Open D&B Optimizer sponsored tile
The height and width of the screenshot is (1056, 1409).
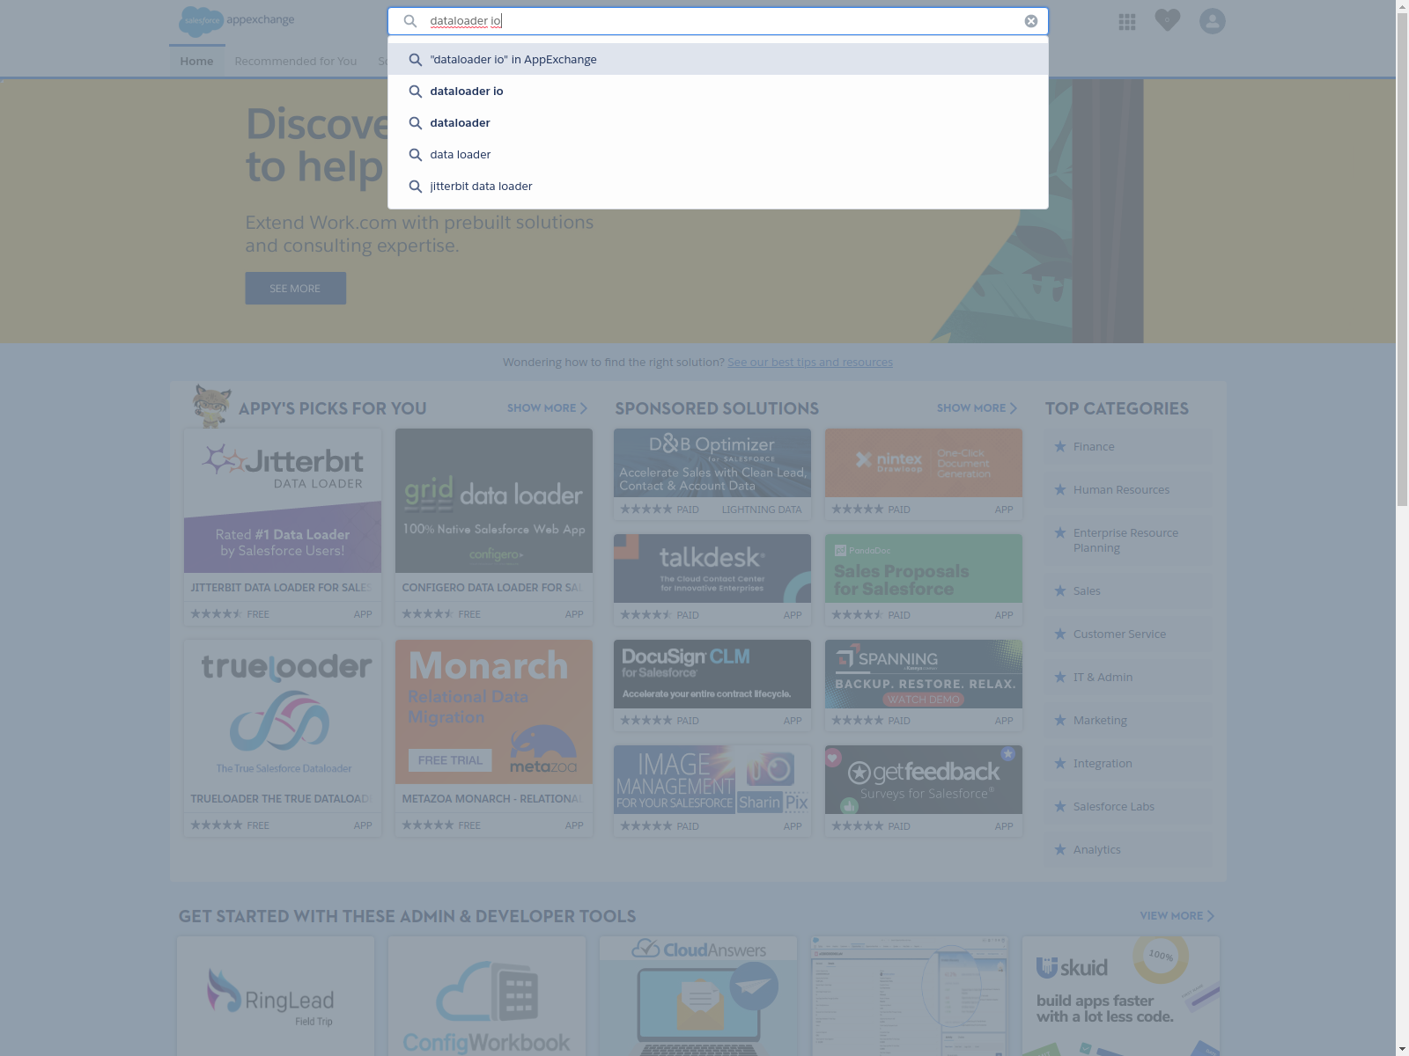(x=712, y=474)
